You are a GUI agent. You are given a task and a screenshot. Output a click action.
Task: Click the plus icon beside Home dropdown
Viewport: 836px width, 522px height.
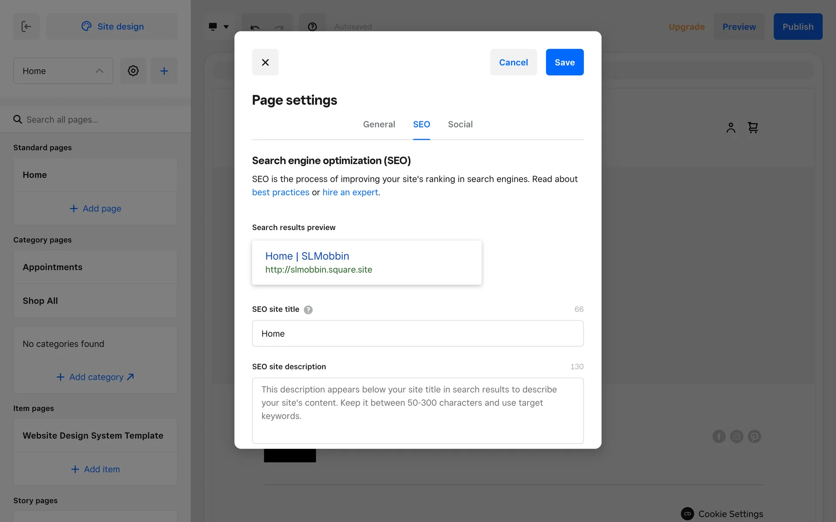pyautogui.click(x=164, y=71)
